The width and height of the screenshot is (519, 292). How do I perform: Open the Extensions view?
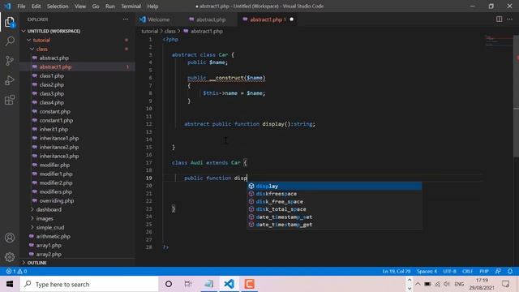[10, 100]
